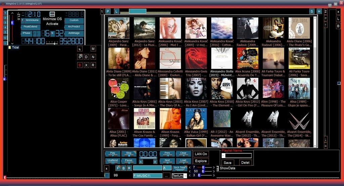Image resolution: width=344 pixels, height=186 pixels.
Task: Click the D button in library panel
Action: tap(86, 57)
